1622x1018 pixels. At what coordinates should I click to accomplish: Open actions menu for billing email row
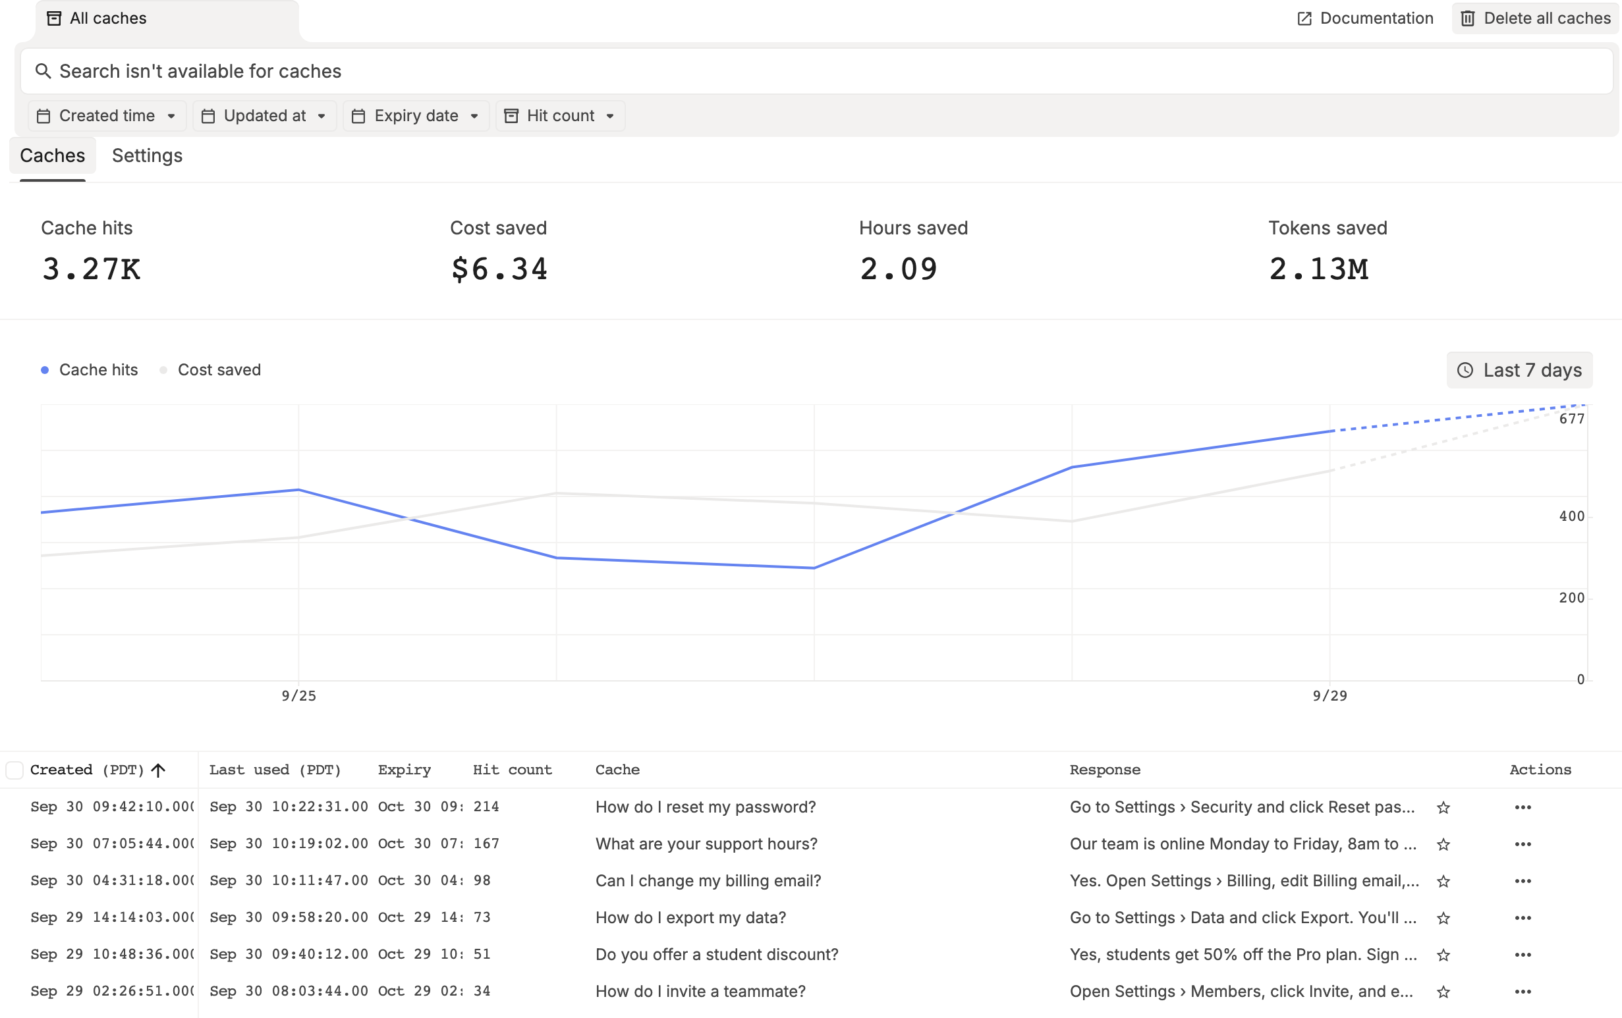(1523, 881)
